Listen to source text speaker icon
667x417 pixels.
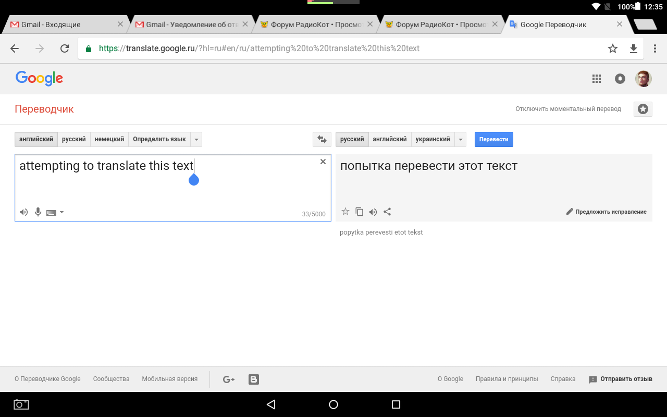click(x=24, y=212)
